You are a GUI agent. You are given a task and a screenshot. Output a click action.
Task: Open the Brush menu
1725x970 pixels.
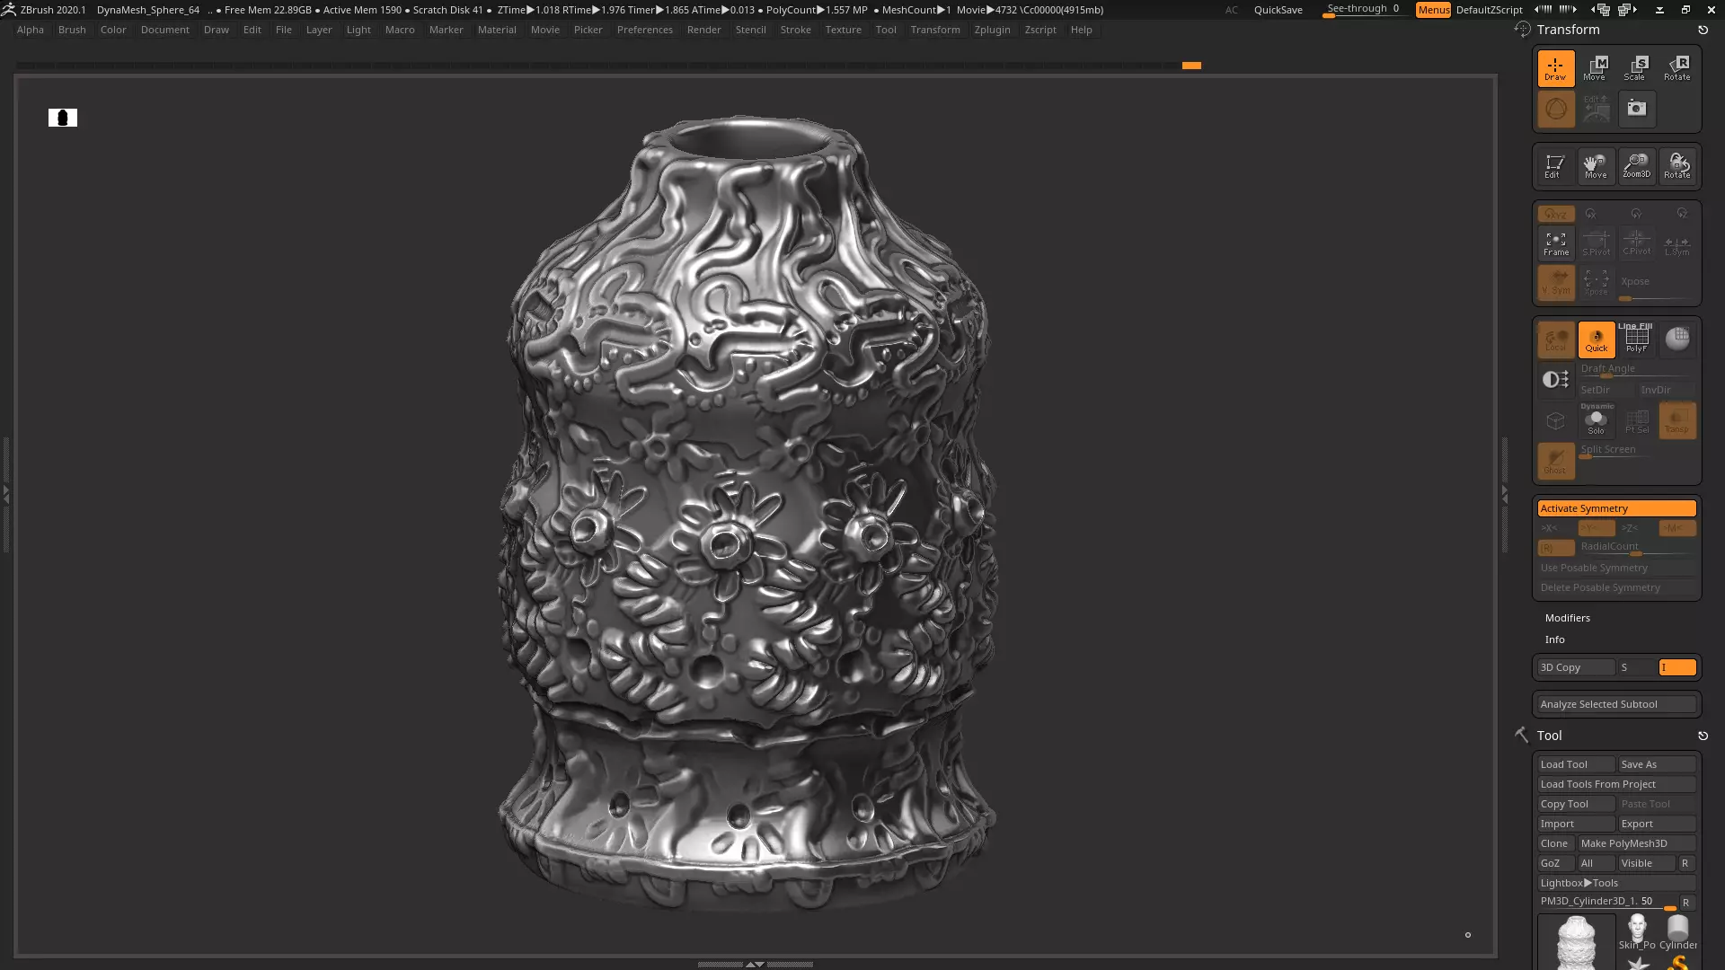click(x=72, y=30)
